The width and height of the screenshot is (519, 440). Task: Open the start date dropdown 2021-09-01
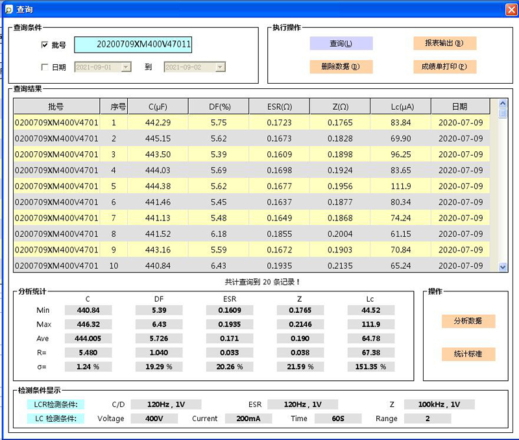click(x=126, y=67)
